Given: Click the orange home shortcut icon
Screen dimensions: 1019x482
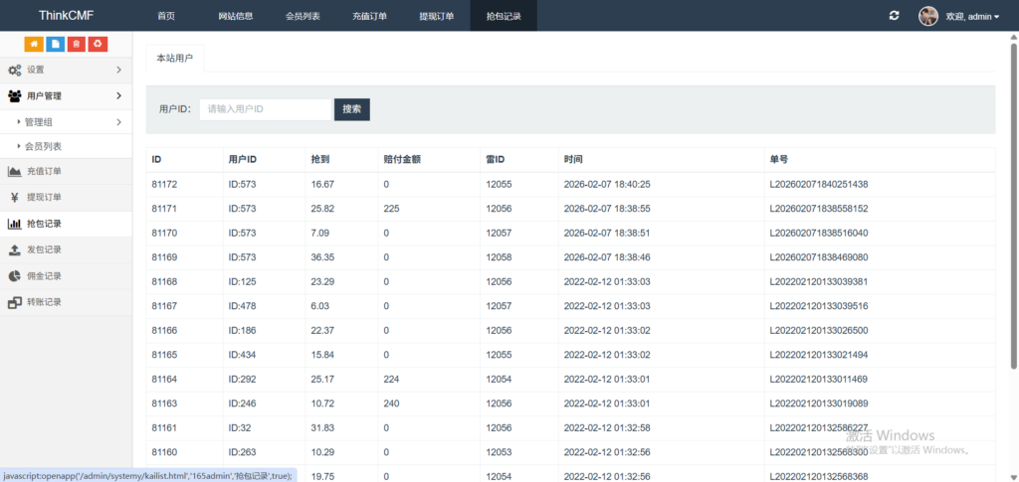Looking at the screenshot, I should (33, 44).
